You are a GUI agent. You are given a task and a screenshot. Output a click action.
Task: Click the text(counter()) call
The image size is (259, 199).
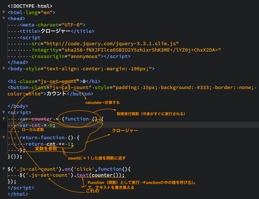(100, 175)
